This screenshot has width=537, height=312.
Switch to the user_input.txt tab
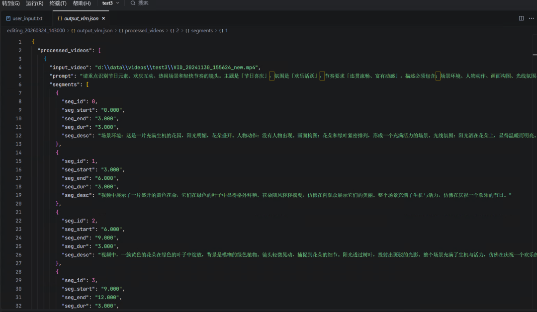(27, 18)
